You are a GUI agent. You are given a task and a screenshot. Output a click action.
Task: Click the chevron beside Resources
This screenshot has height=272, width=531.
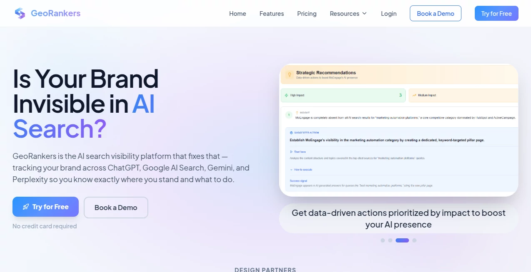364,14
